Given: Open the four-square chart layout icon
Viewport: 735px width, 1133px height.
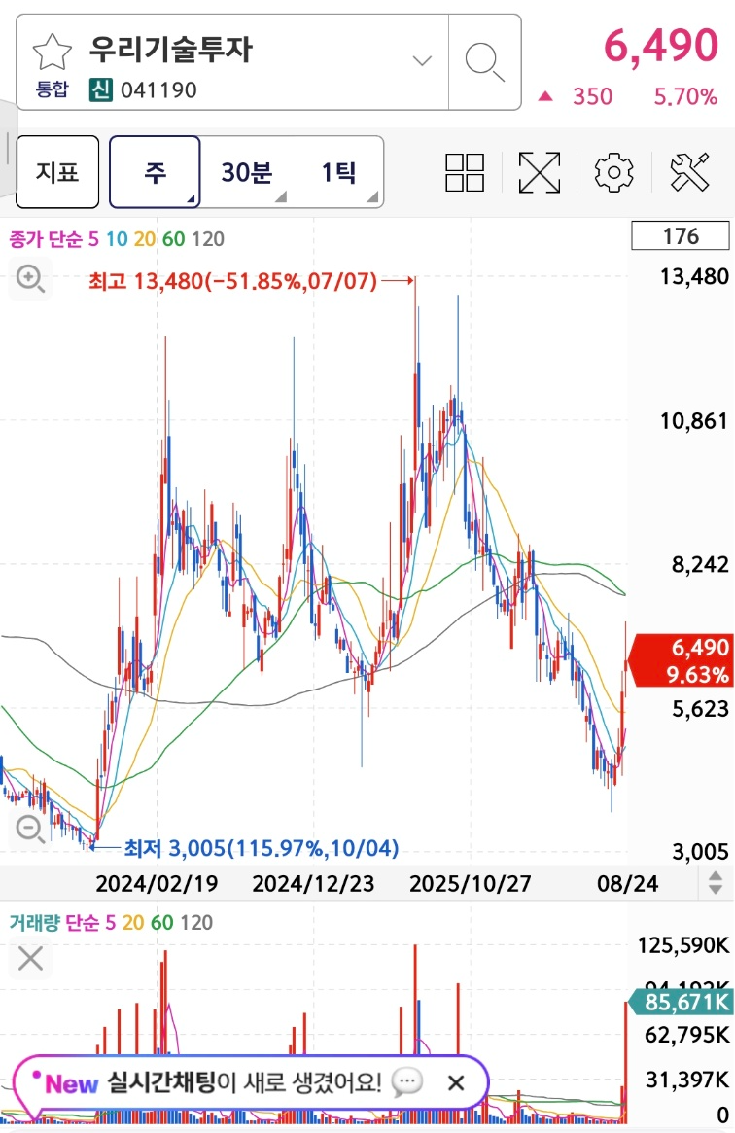Looking at the screenshot, I should (x=465, y=172).
